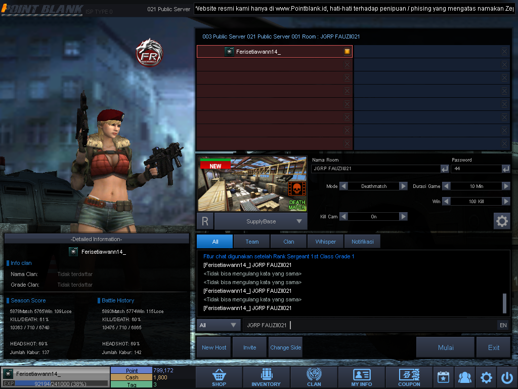Viewport: 518px width, 389px height.
Task: Open the INVENTORY icon
Action: tap(266, 377)
